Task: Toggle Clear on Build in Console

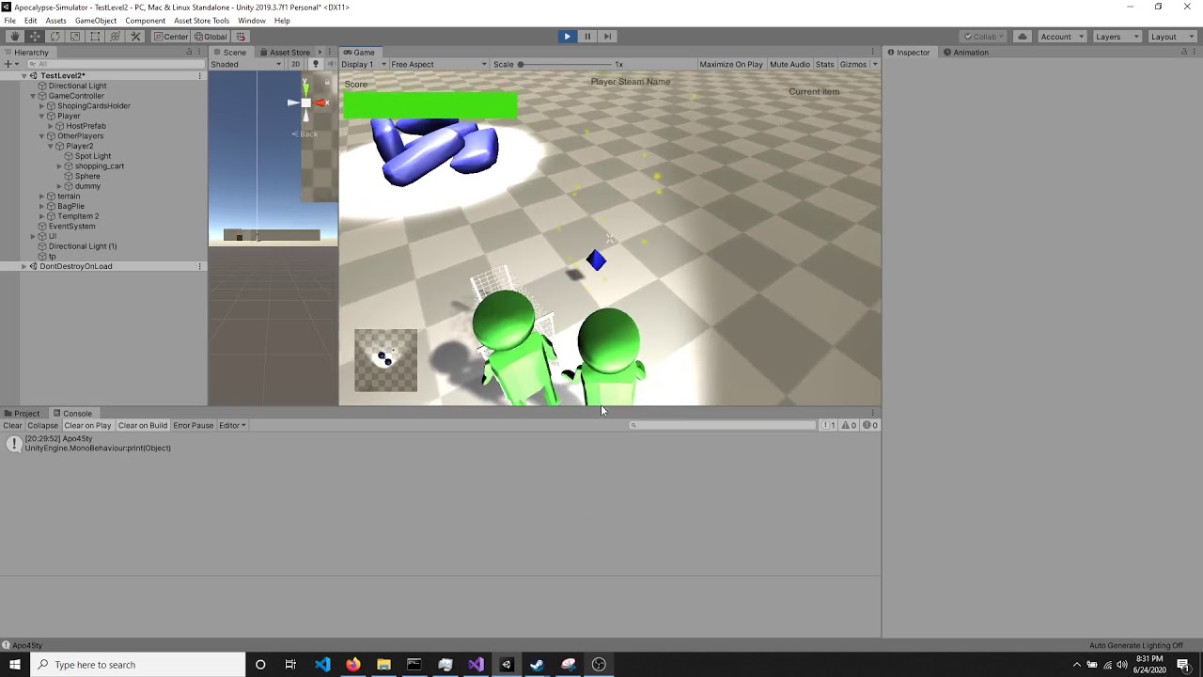Action: (143, 425)
